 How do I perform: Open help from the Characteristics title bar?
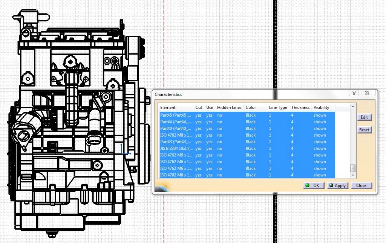click(354, 93)
